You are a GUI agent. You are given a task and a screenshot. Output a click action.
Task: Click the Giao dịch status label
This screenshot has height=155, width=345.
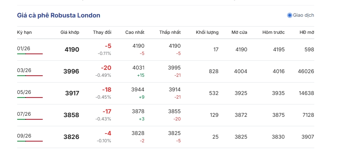point(303,15)
